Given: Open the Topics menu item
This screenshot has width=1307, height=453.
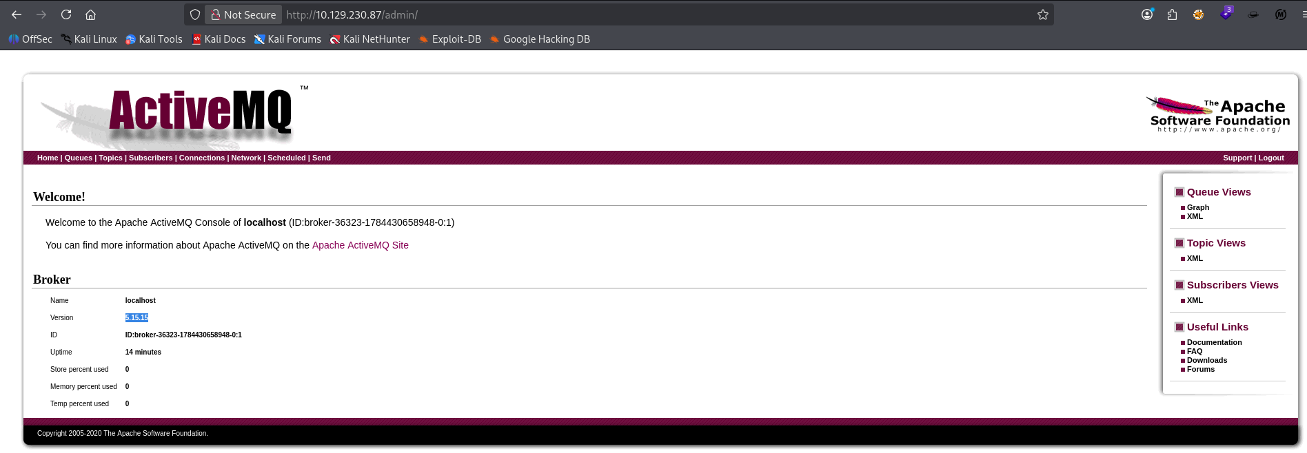Looking at the screenshot, I should tap(110, 158).
